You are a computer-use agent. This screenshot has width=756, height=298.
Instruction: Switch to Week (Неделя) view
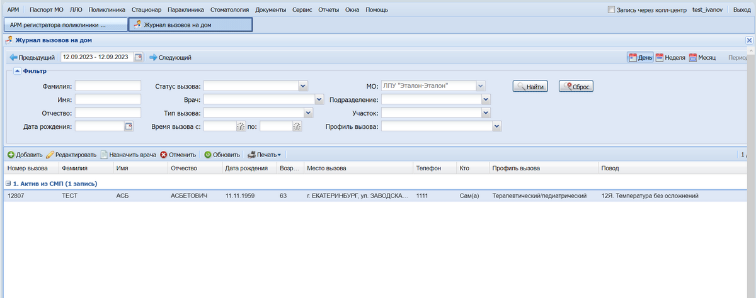(660, 57)
